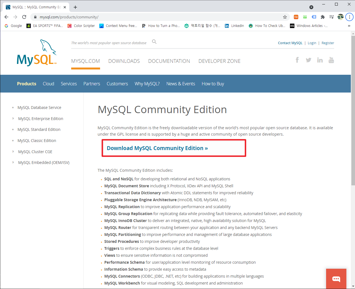
Task: Click Download MySQL Community Edition link
Action: pyautogui.click(x=157, y=148)
